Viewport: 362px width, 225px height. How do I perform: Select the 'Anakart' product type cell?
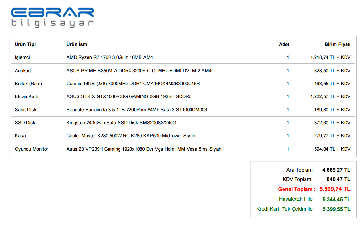[23, 71]
